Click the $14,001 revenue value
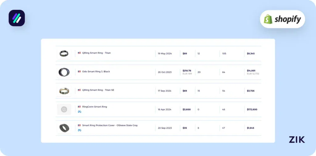This screenshot has height=156, width=316. point(251,71)
